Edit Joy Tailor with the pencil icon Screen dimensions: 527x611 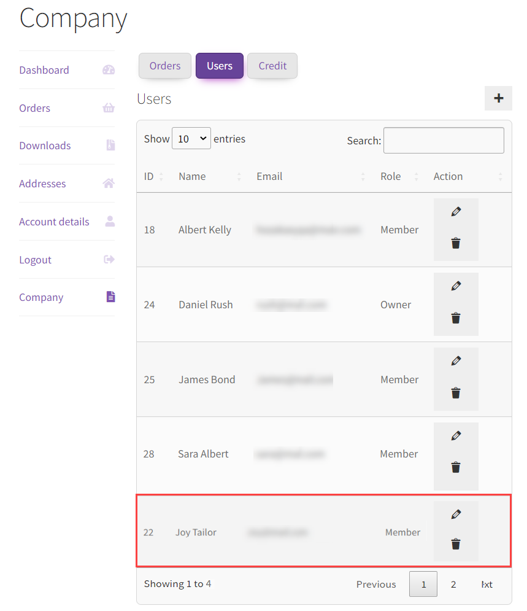pos(456,515)
